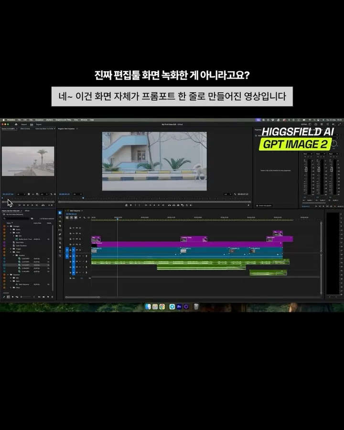Lock the topmost video track
This screenshot has height=430, width=344.
click(x=70, y=228)
